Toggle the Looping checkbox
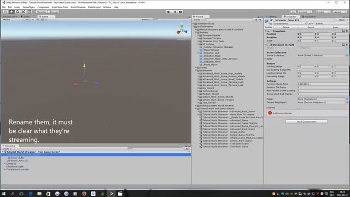This screenshot has height=197, width=350. (x=299, y=107)
